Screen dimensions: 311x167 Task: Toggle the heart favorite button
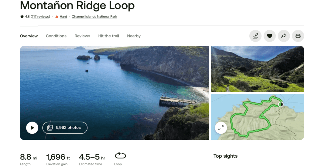pos(269,36)
